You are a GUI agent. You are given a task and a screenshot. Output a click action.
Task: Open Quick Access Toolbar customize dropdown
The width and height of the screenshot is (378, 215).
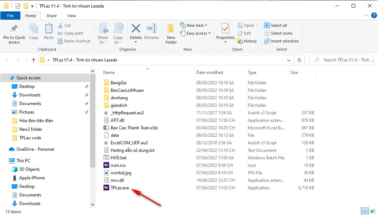32,6
